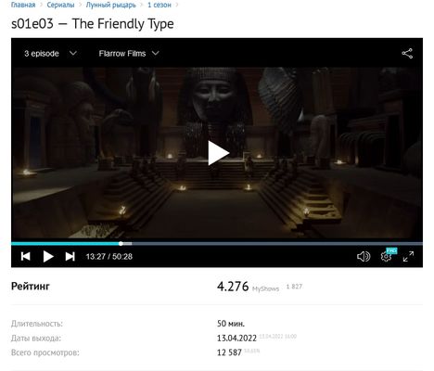Skip to next episode icon

coord(70,256)
